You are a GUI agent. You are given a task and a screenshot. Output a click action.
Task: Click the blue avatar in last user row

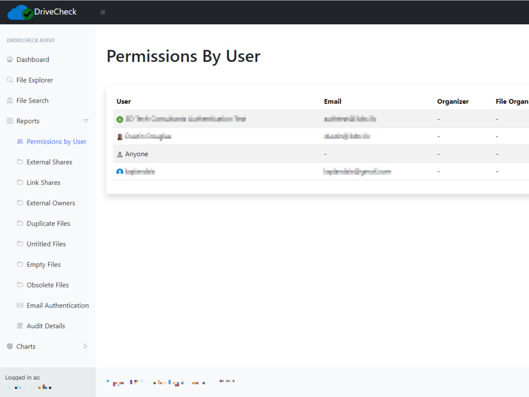pos(120,172)
